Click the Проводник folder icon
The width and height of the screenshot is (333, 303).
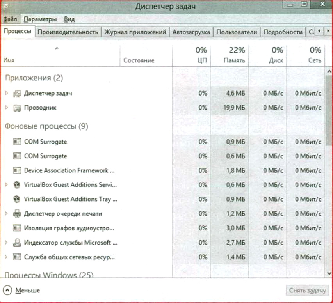(17, 108)
